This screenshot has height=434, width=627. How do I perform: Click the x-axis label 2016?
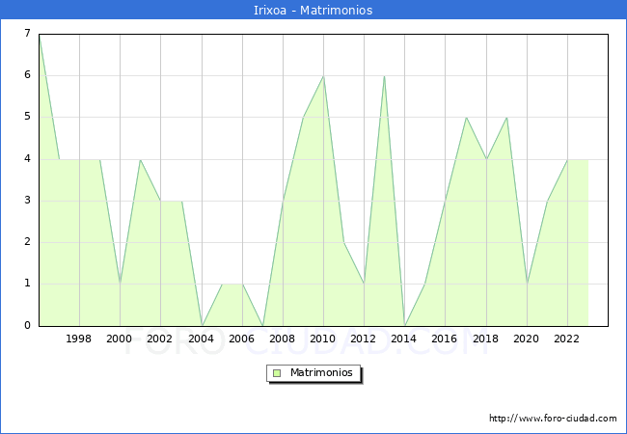tap(445, 339)
